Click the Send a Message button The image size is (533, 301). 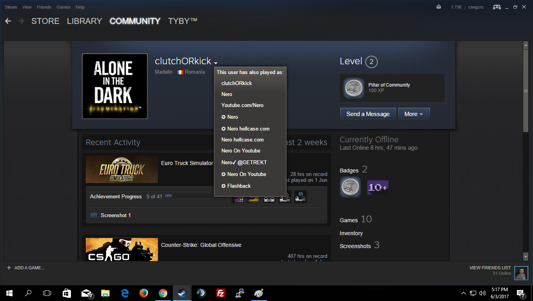[368, 114]
